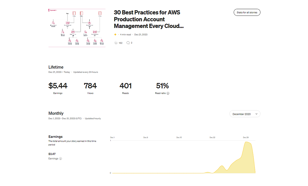The image size is (308, 186).
Task: Click the clap icon beside 162
Action: 116,43
